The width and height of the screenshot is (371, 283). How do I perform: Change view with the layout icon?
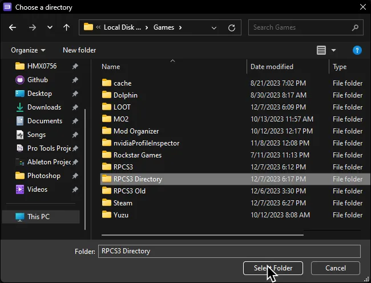coord(321,50)
